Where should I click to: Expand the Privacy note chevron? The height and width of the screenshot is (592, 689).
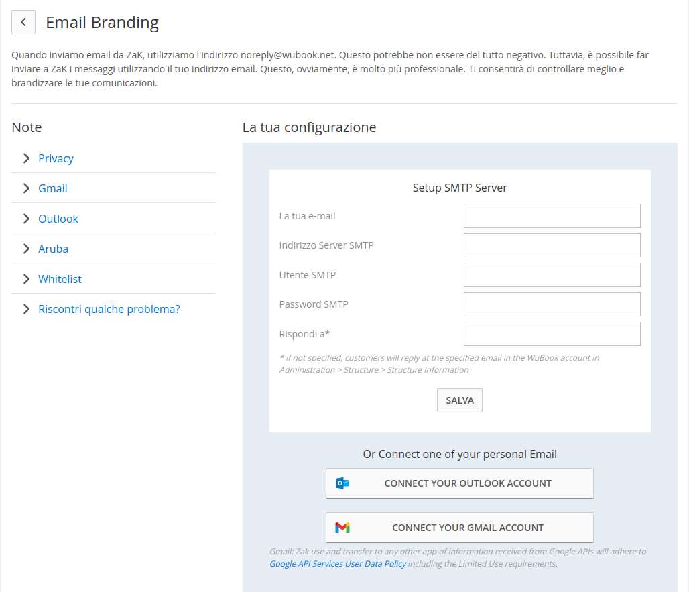click(x=26, y=158)
